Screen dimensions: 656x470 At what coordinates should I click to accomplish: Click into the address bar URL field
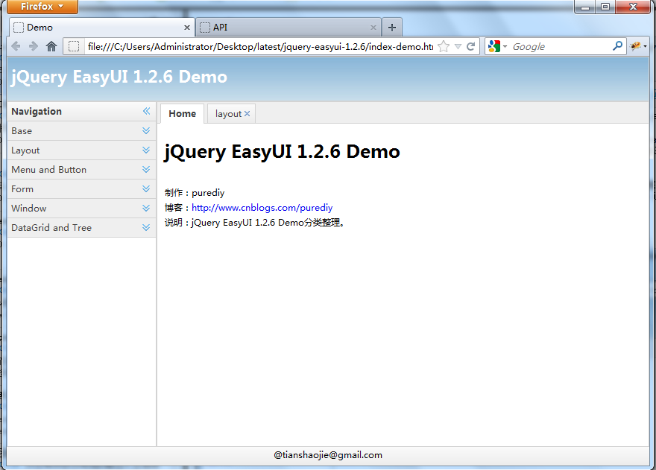[259, 46]
